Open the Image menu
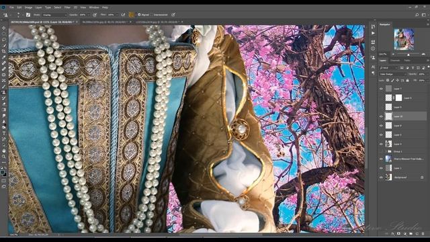The height and width of the screenshot is (242, 430). point(28,7)
